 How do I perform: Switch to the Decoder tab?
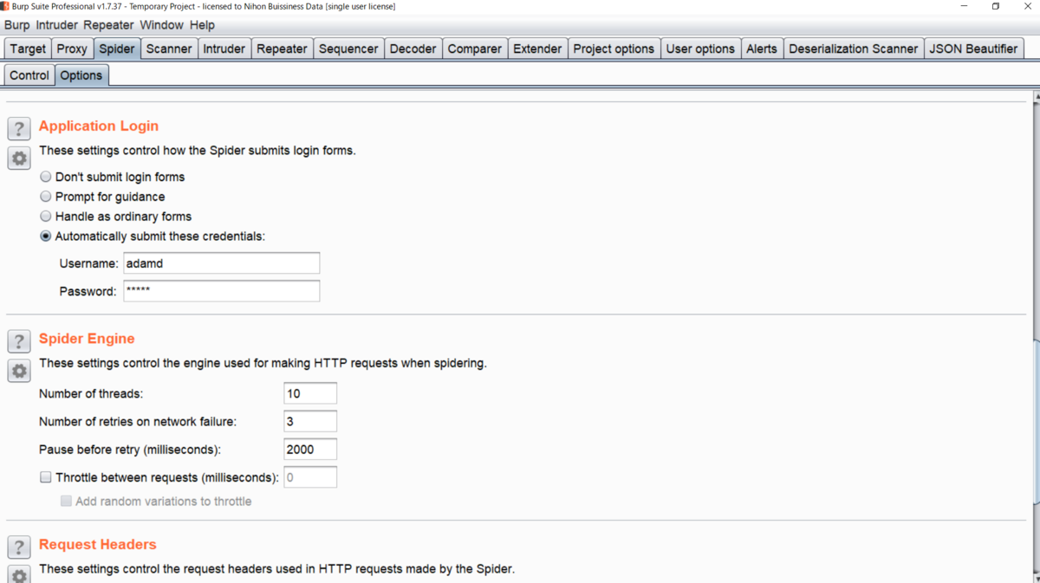[413, 49]
